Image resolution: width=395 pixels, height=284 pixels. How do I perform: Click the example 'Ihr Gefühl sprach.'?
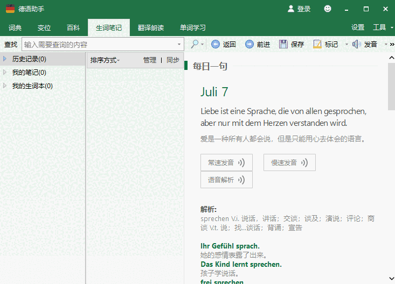tap(230, 246)
